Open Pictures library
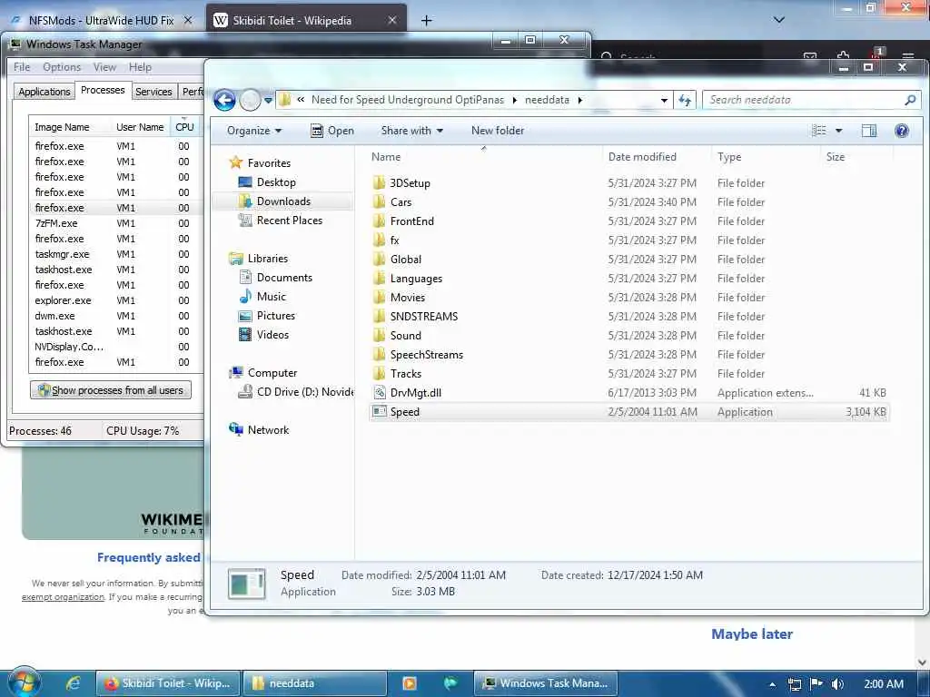The width and height of the screenshot is (930, 697). 276,315
